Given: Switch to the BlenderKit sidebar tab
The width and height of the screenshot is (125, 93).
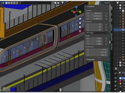Looking at the screenshot, I should pyautogui.click(x=112, y=37).
